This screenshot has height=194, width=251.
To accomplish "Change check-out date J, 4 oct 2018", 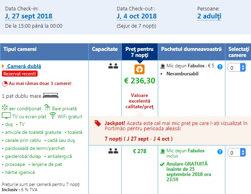I will point(137,16).
